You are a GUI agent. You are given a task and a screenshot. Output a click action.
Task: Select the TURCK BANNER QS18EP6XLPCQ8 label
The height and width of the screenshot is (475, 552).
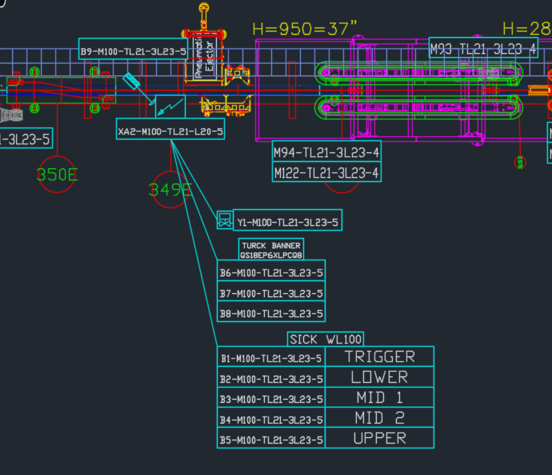(x=271, y=250)
